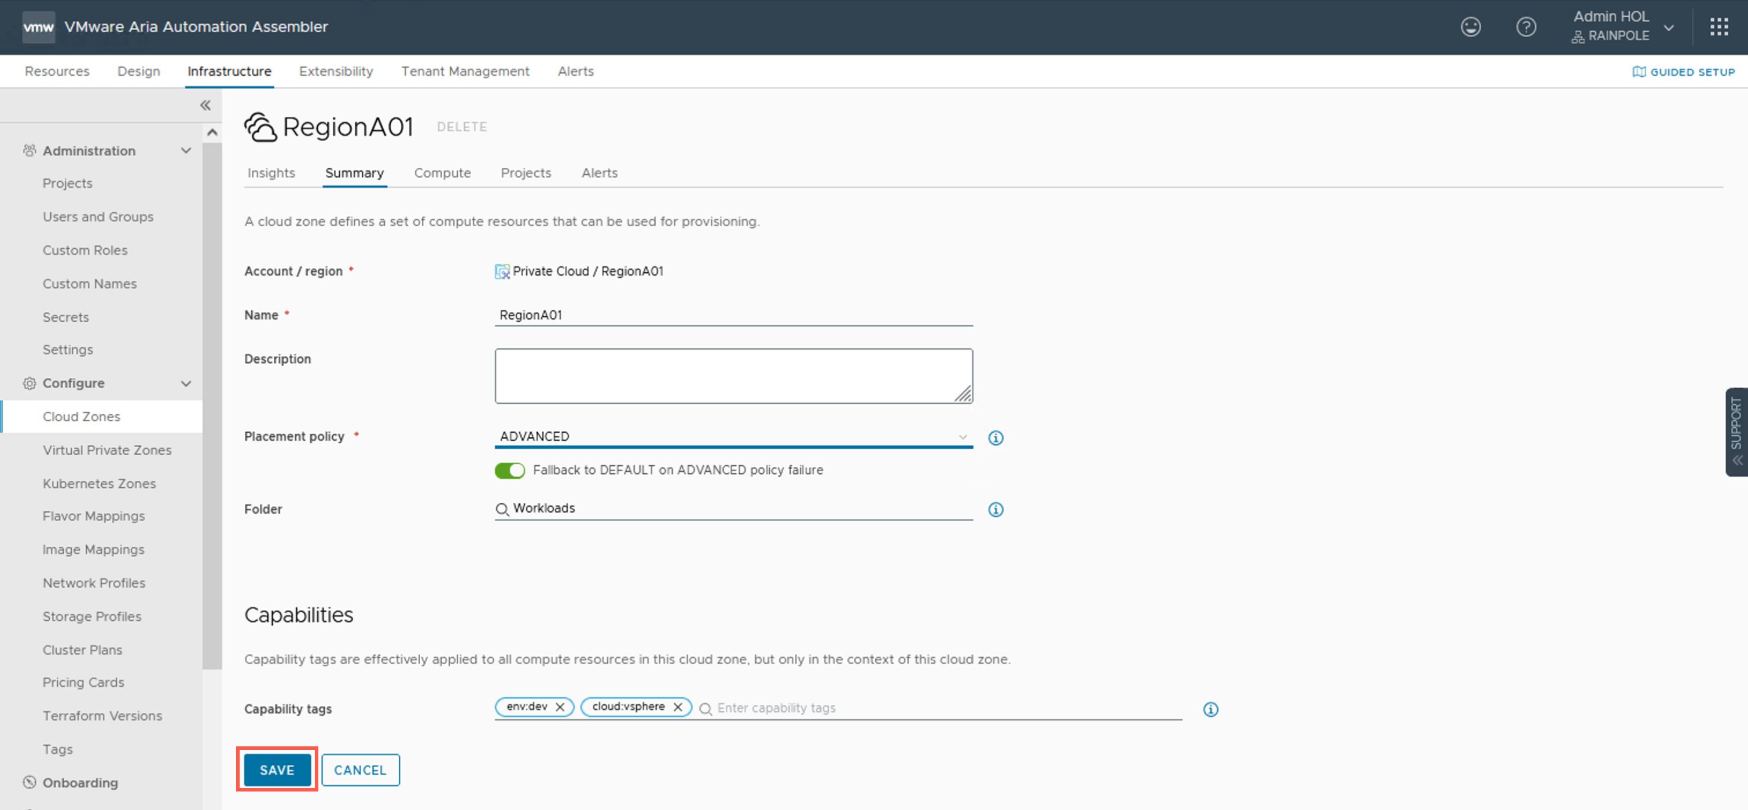Click the Folder field info icon
Viewport: 1748px width, 810px height.
995,510
